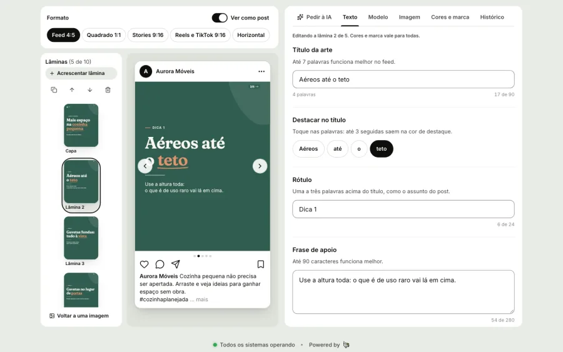
Task: Select the Lâmina 3 thumbnail
Action: (x=81, y=238)
